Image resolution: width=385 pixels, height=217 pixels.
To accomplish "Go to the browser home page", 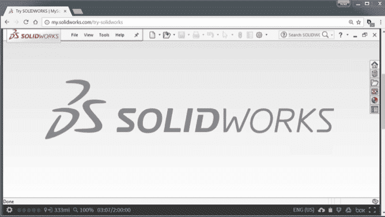I will pyautogui.click(x=35, y=22).
